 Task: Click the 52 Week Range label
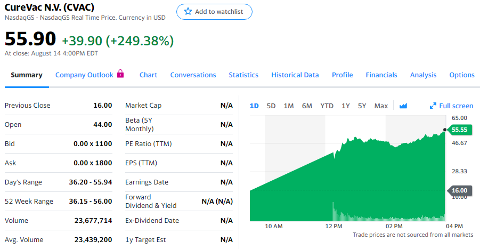(x=29, y=202)
